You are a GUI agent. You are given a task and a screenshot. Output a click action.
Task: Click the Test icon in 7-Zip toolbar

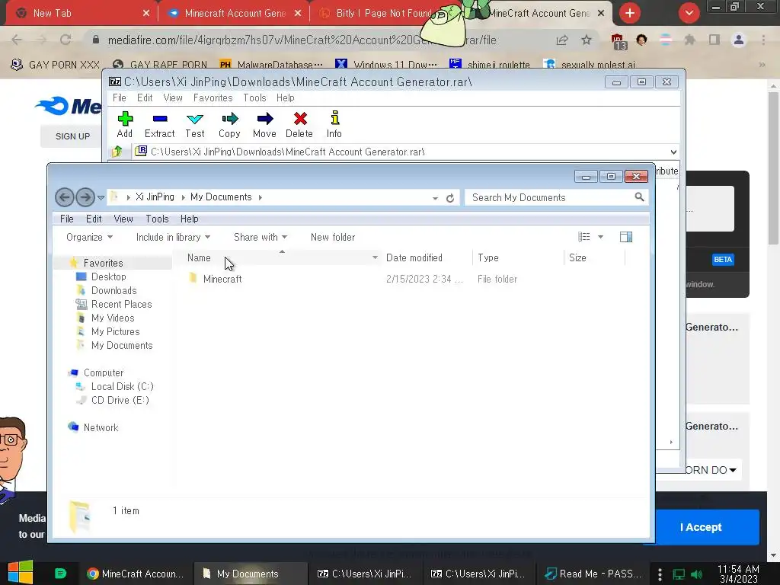[x=194, y=119]
